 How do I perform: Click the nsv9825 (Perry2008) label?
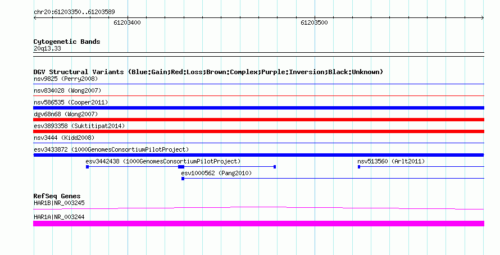[66, 79]
